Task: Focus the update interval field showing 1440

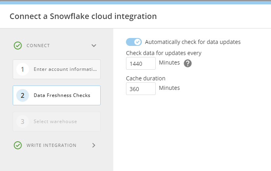Action: 141,63
